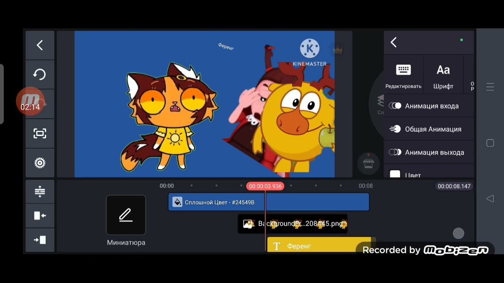Jump to the end of the timeline
Viewport: 504px width, 283px height.
[x=40, y=240]
